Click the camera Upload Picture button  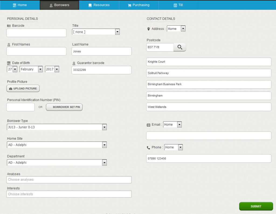[x=23, y=89]
